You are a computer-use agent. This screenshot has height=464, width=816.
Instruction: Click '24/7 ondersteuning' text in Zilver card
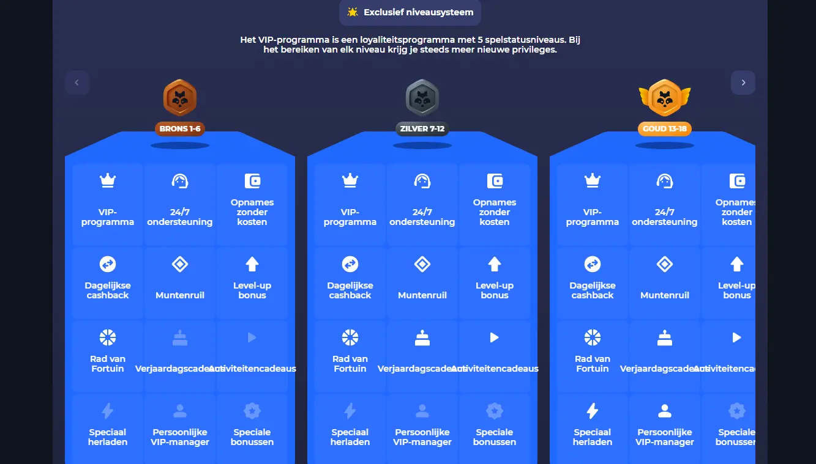click(422, 217)
